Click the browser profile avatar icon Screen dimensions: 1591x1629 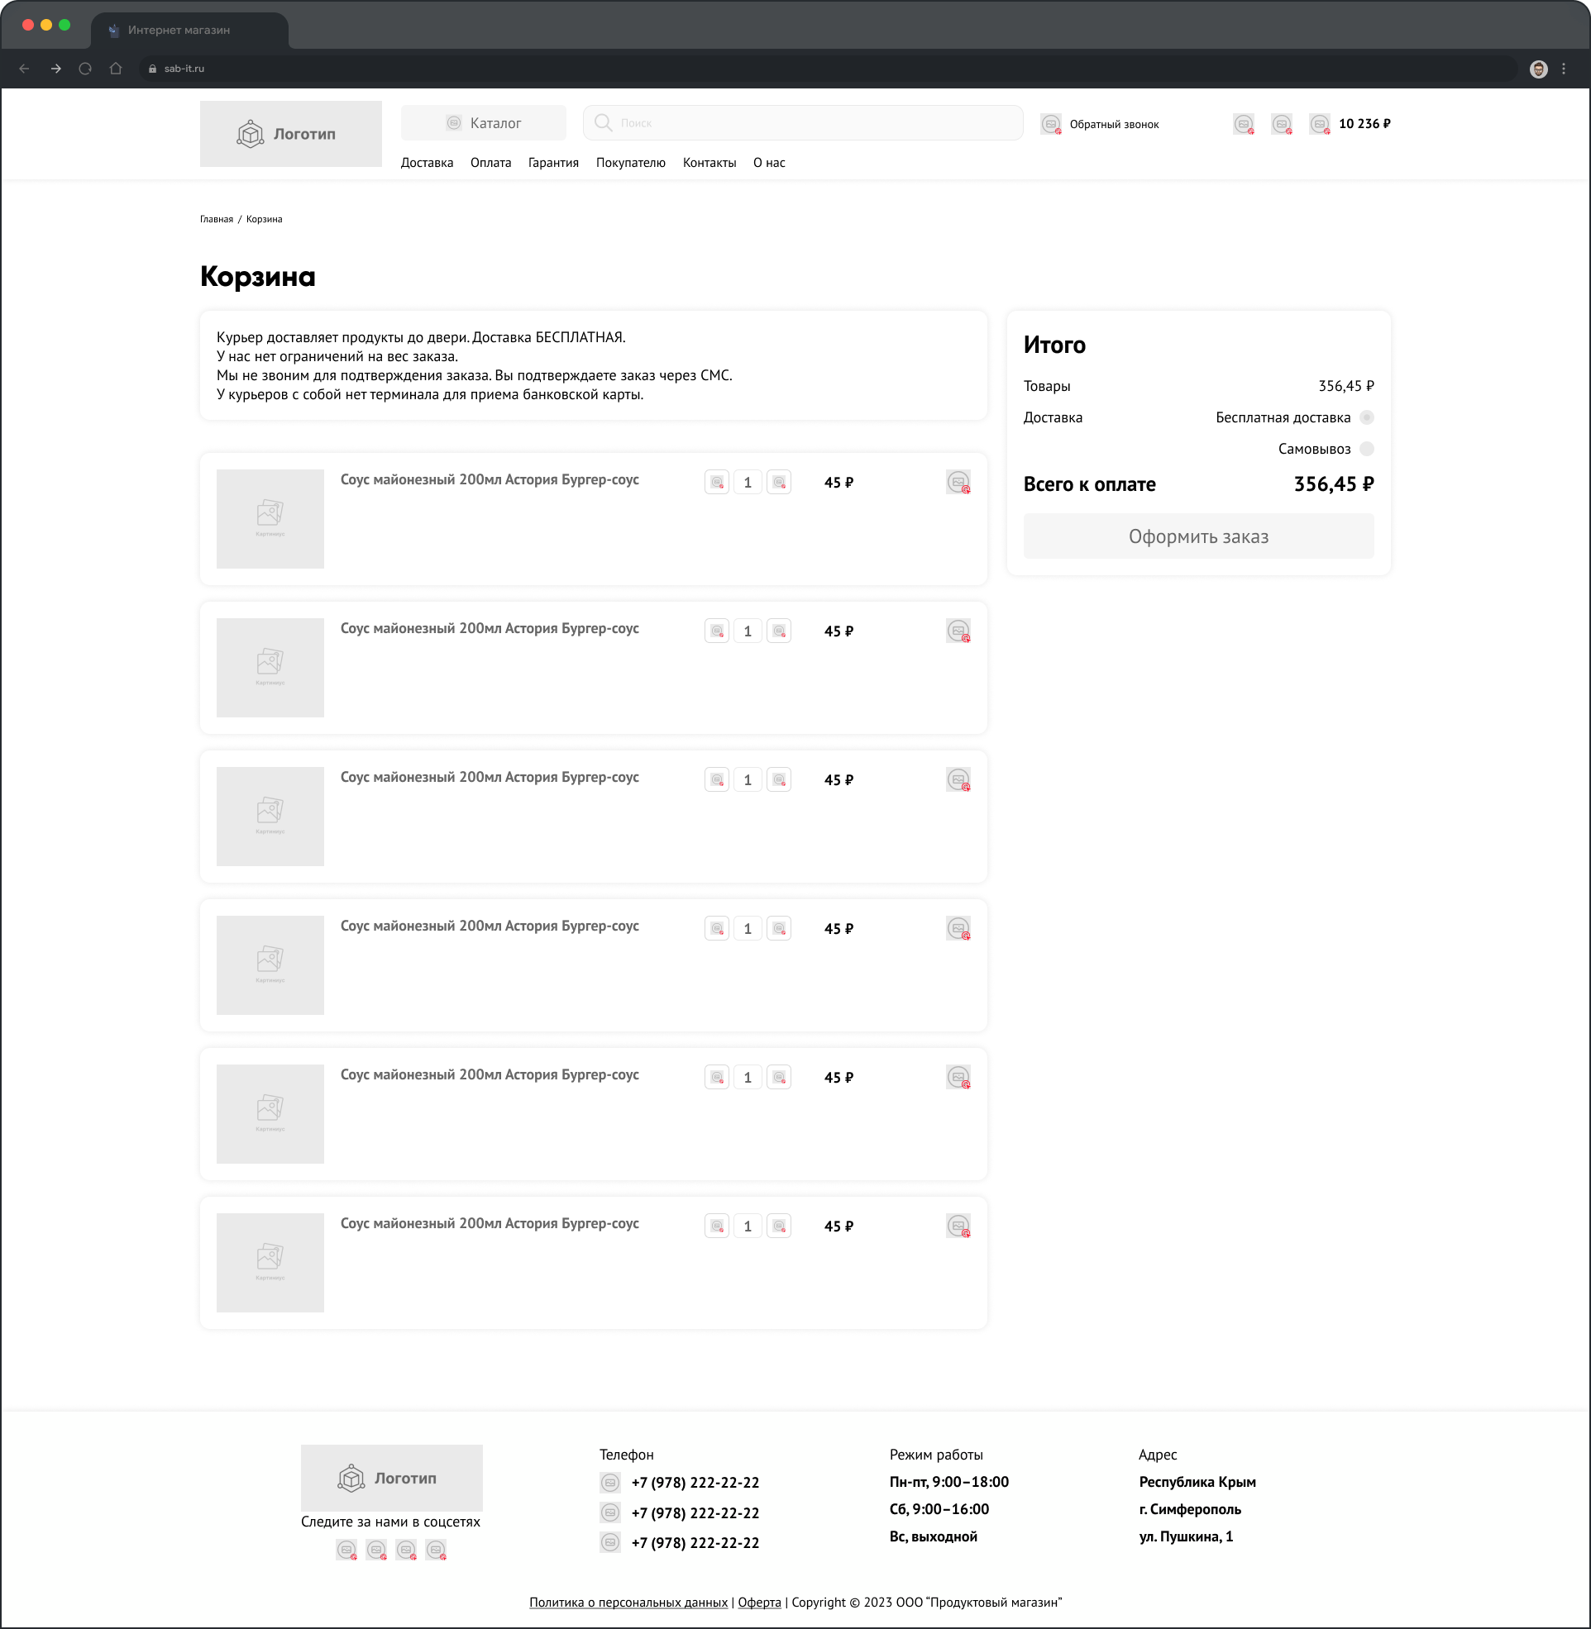tap(1537, 69)
